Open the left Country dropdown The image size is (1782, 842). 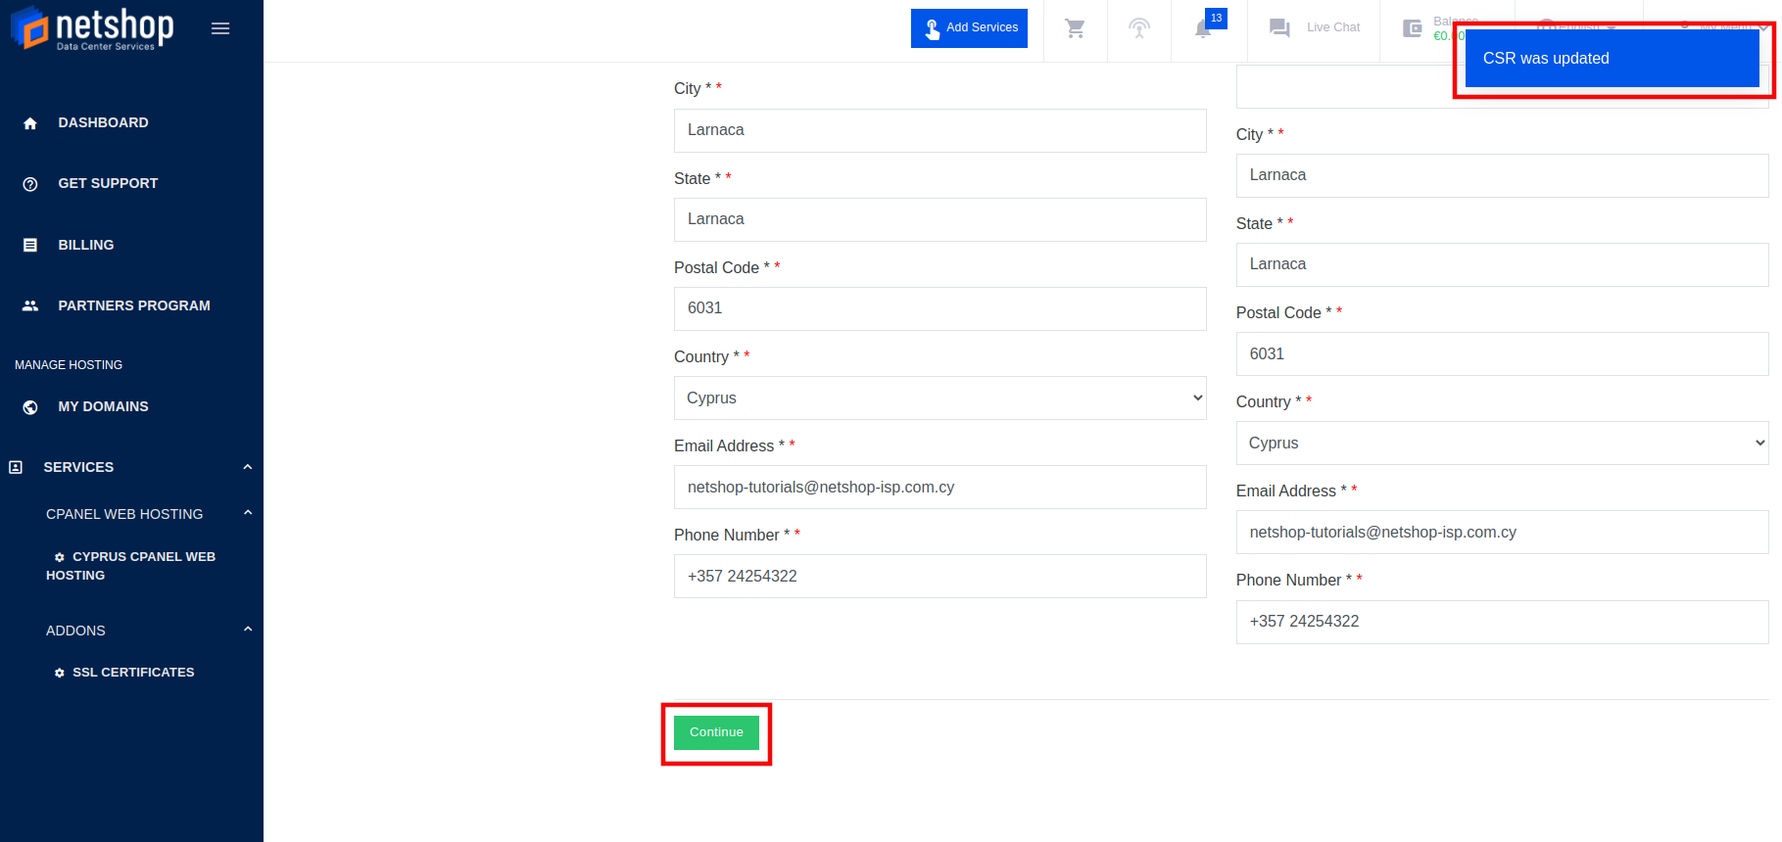[x=940, y=398]
